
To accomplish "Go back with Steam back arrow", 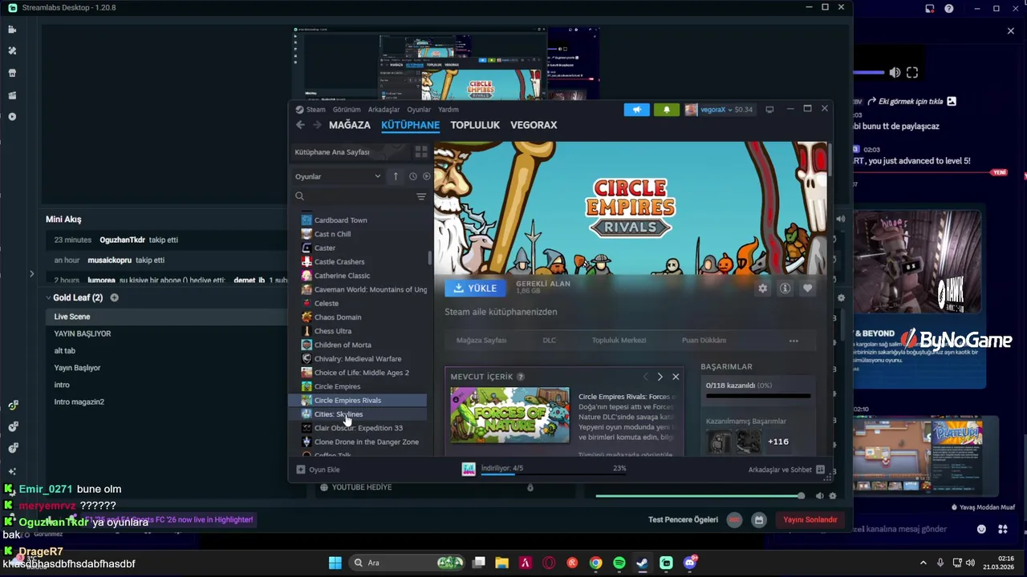I will coord(300,125).
